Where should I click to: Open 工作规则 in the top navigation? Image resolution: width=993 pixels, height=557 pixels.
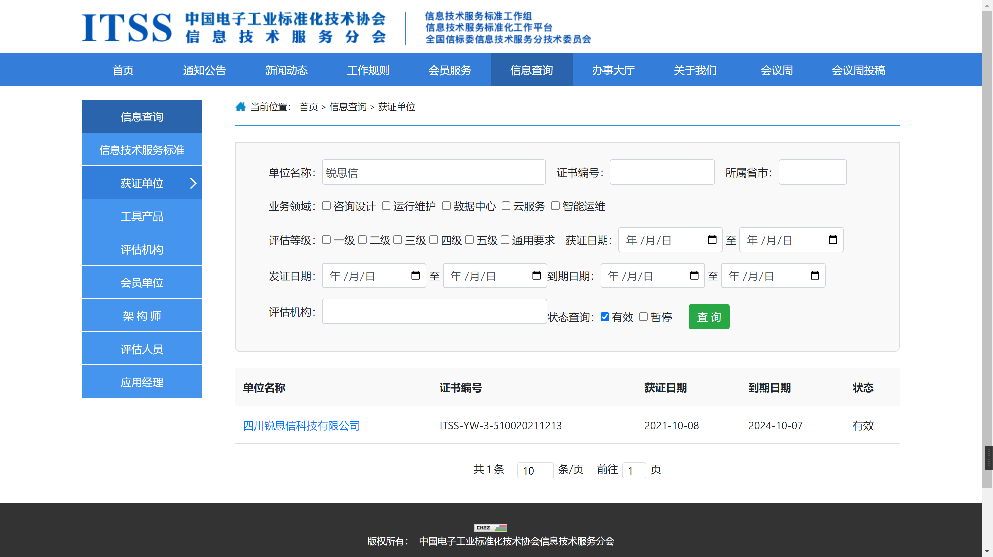click(368, 70)
